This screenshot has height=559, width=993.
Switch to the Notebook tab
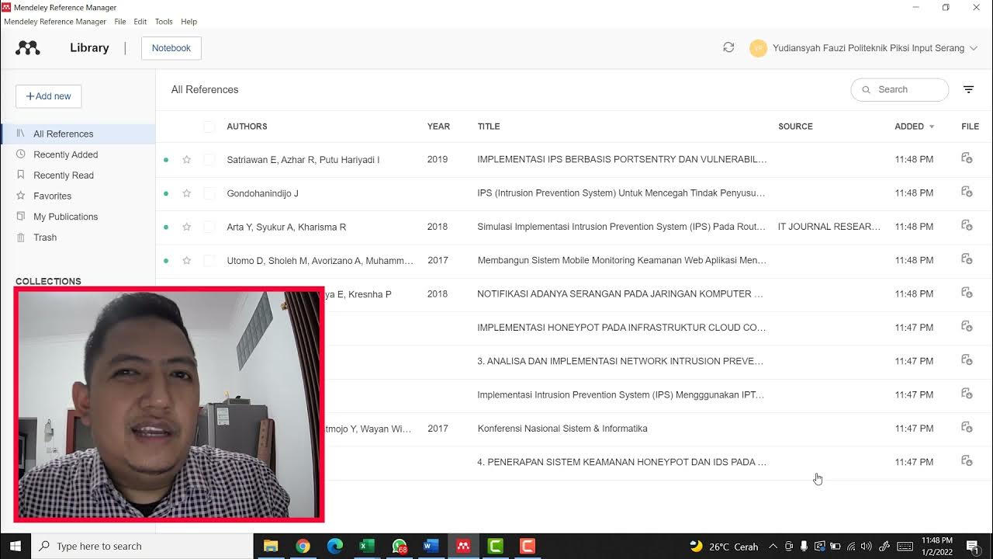171,48
